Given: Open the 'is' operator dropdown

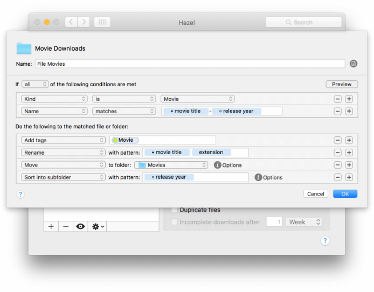Looking at the screenshot, I should pyautogui.click(x=124, y=99).
